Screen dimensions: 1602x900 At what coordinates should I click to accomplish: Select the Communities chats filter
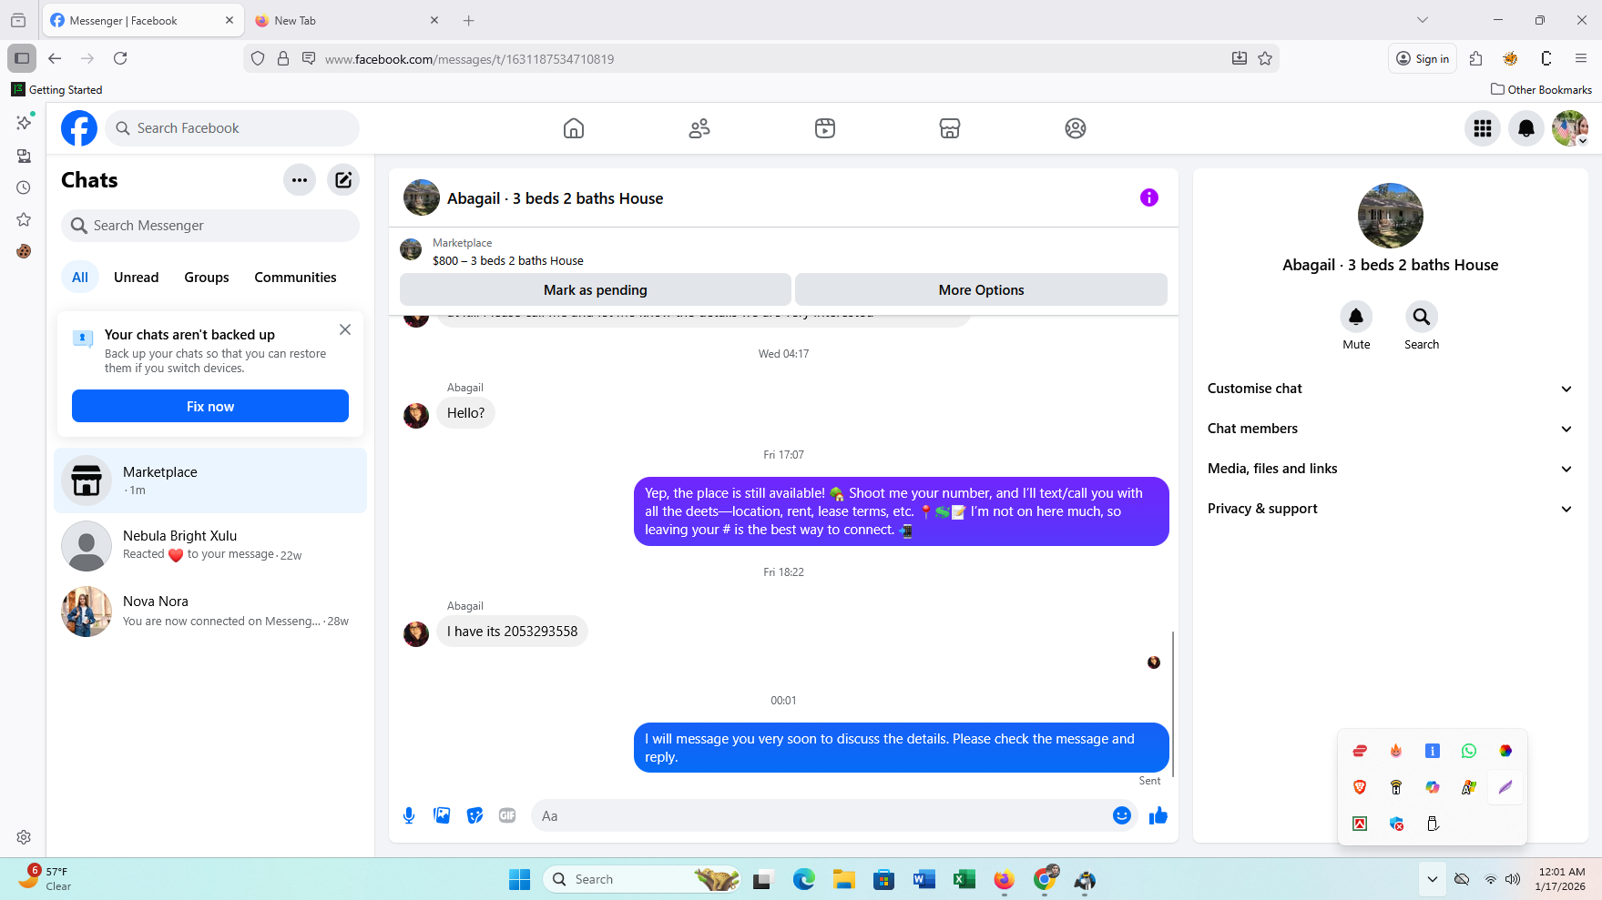(295, 278)
